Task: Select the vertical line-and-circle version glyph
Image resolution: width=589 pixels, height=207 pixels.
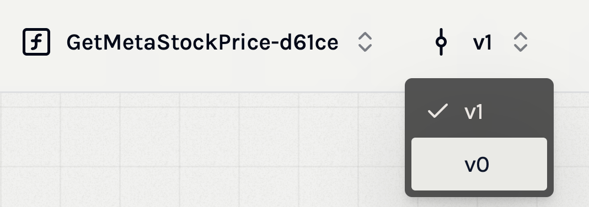Action: [x=441, y=42]
